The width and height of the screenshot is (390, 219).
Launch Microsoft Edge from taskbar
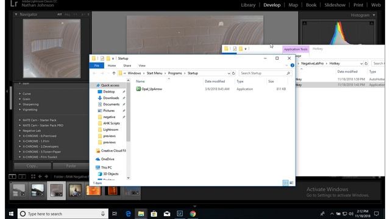click(x=128, y=214)
